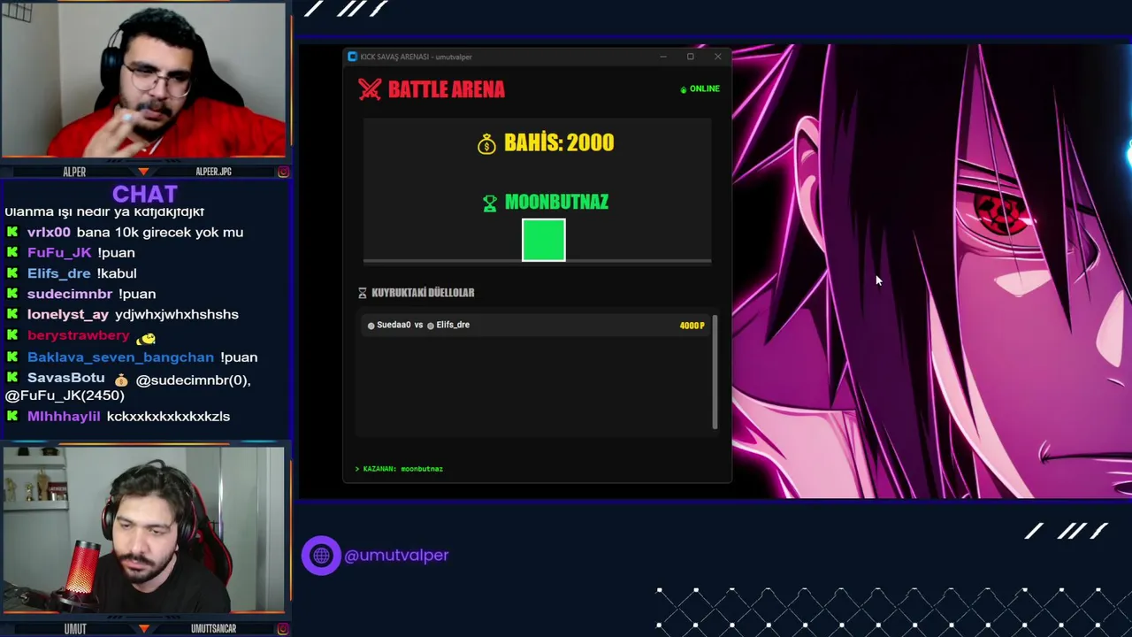The image size is (1132, 637).
Task: Click the hourglass icon next to KUYRUKTAKİ DÜELLOLAR
Action: [x=362, y=293]
